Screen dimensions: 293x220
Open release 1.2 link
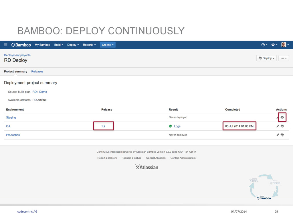tap(103, 126)
